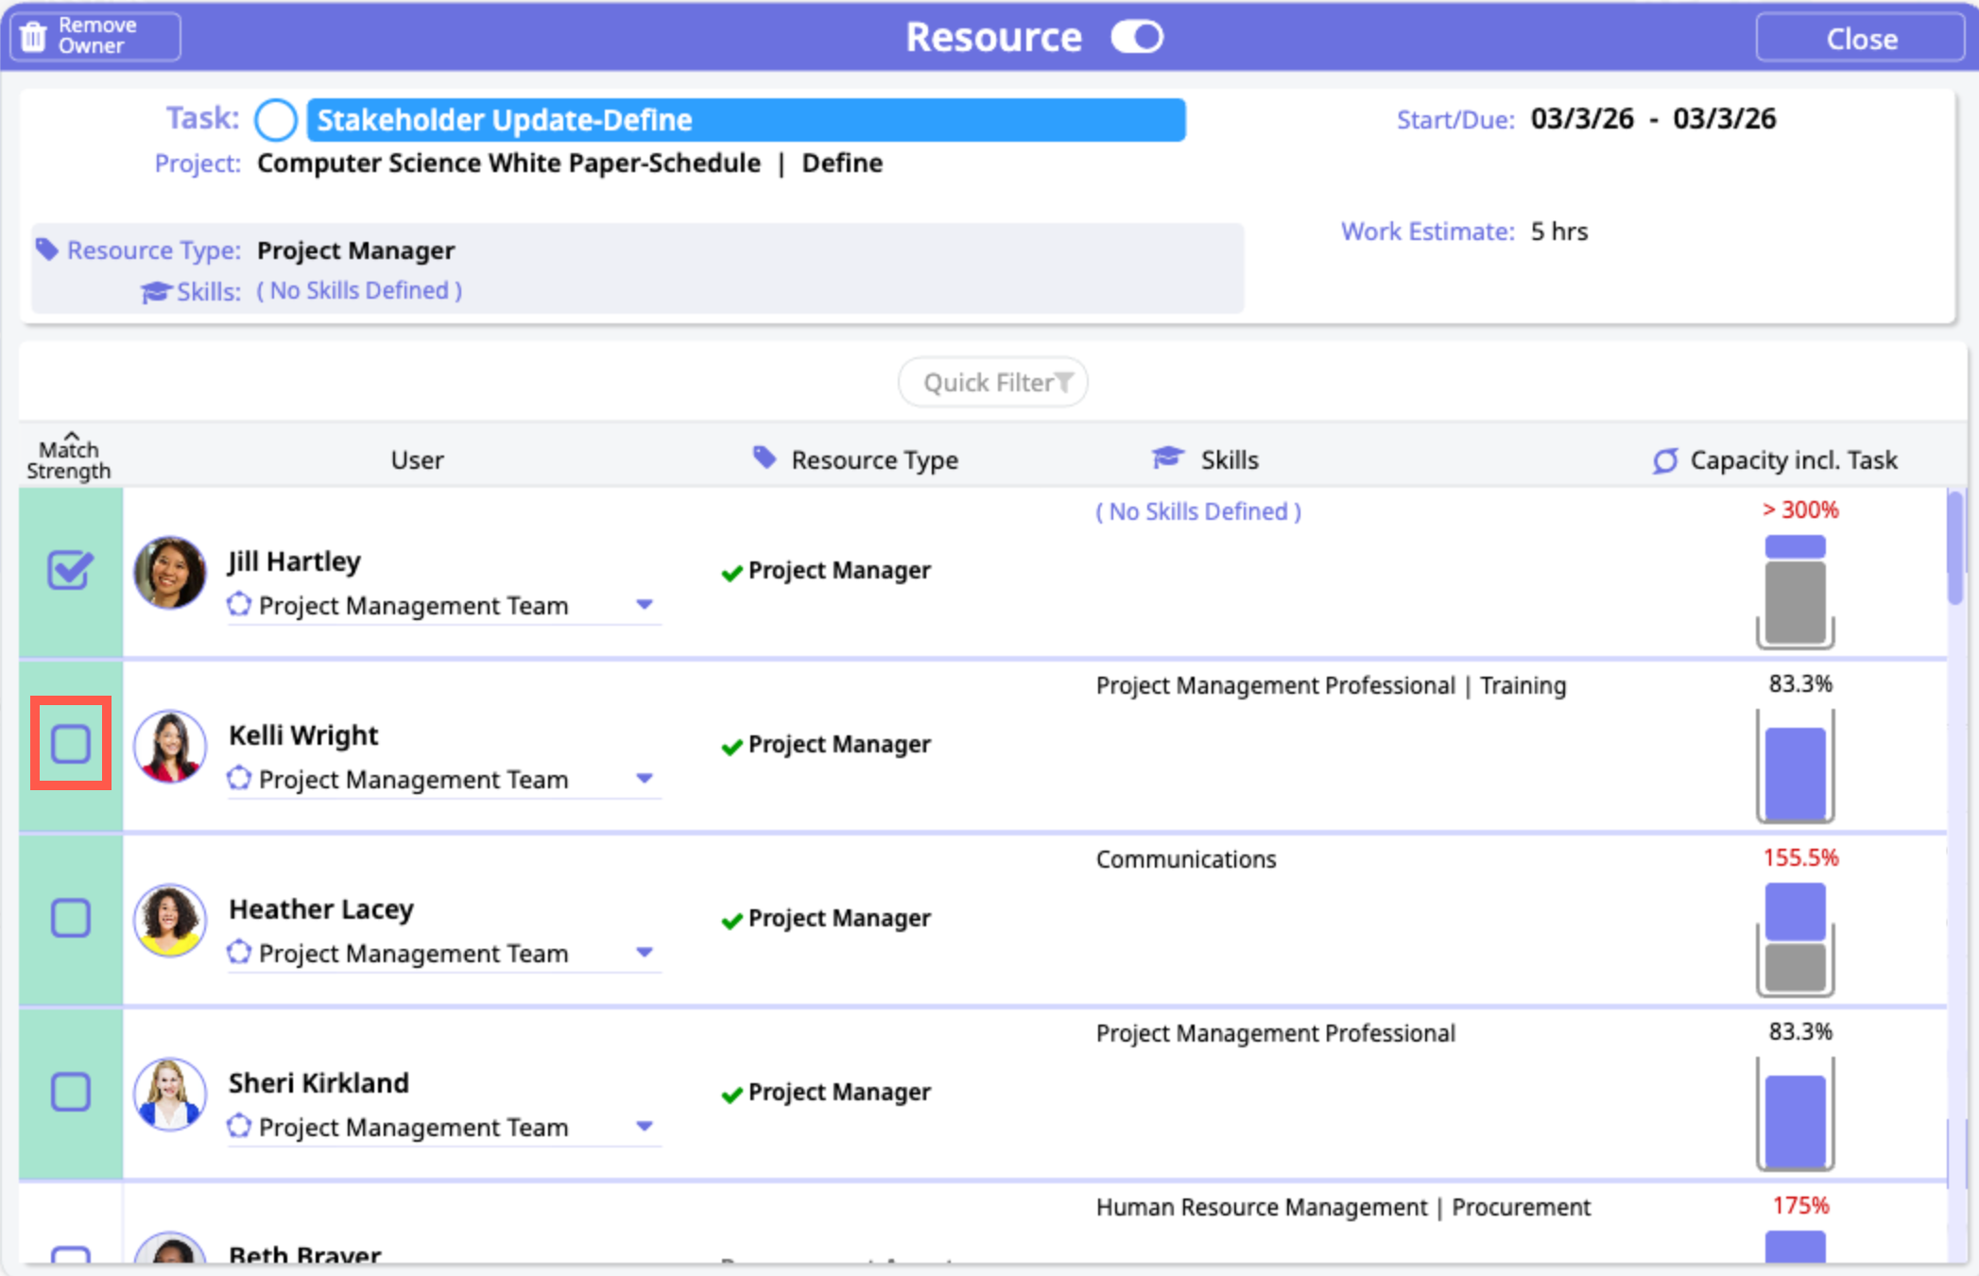Viewport: 1979px width, 1276px height.
Task: Select Sheri Kirkland's checkbox
Action: (x=70, y=1092)
